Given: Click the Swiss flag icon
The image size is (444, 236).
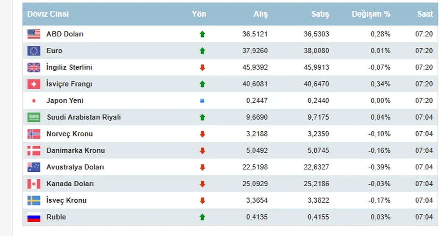Looking at the screenshot, I should tap(34, 84).
